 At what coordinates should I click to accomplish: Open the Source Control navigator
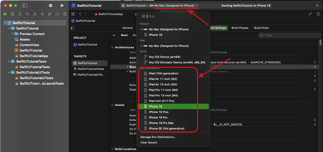(12, 14)
